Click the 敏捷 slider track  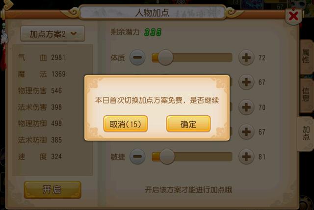tap(192, 157)
